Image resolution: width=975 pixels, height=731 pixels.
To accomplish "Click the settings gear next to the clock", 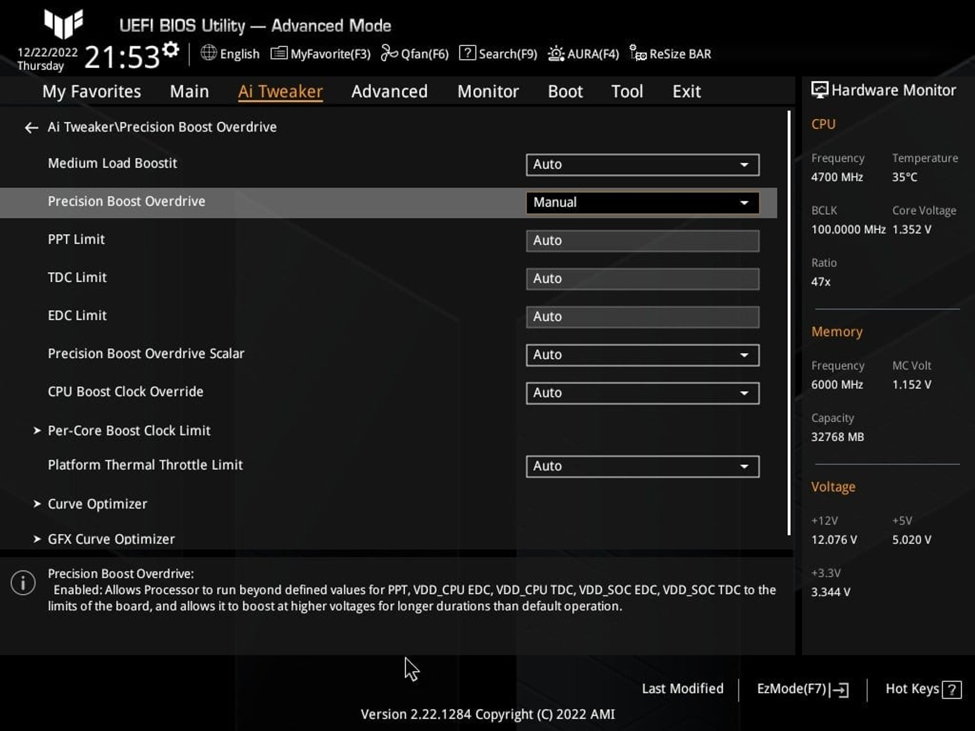I will point(171,49).
